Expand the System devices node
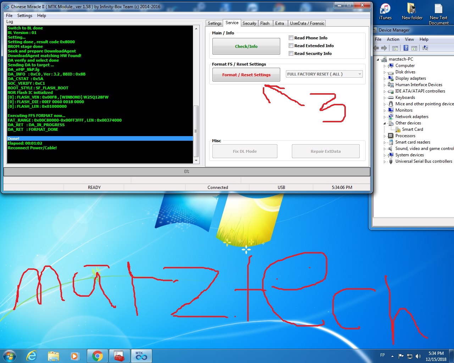454x363 pixels. tap(384, 155)
